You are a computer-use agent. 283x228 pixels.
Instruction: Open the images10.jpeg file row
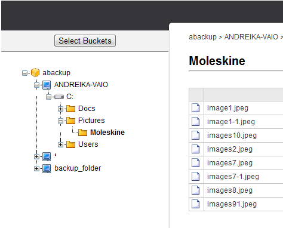pos(236,135)
